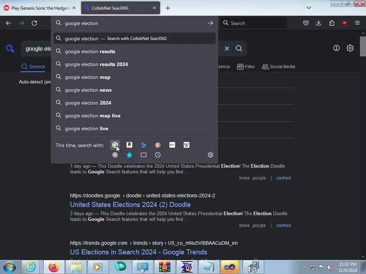The height and width of the screenshot is (274, 366).
Task: Search with Bing this time
Action: pos(144,145)
